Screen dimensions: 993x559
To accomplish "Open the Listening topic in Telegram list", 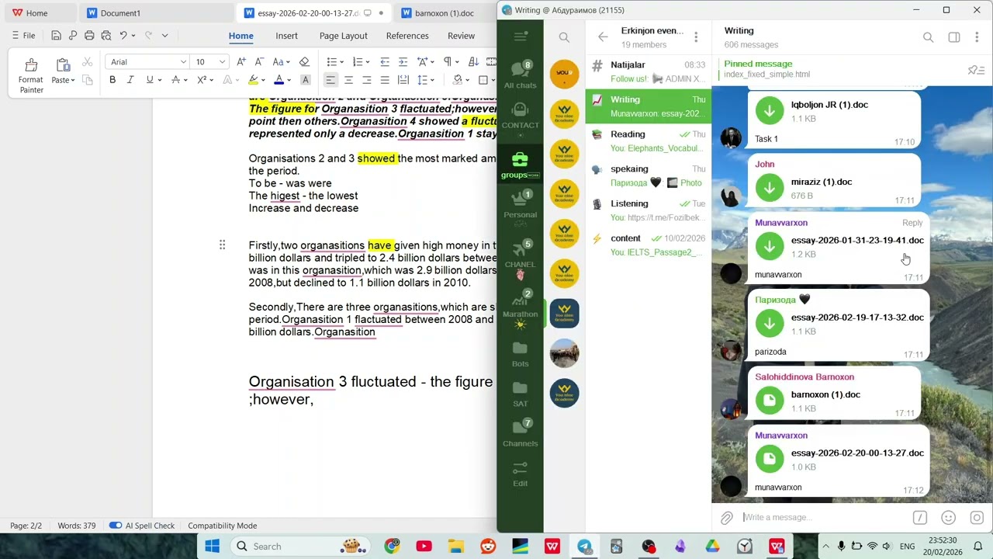I will click(x=648, y=210).
